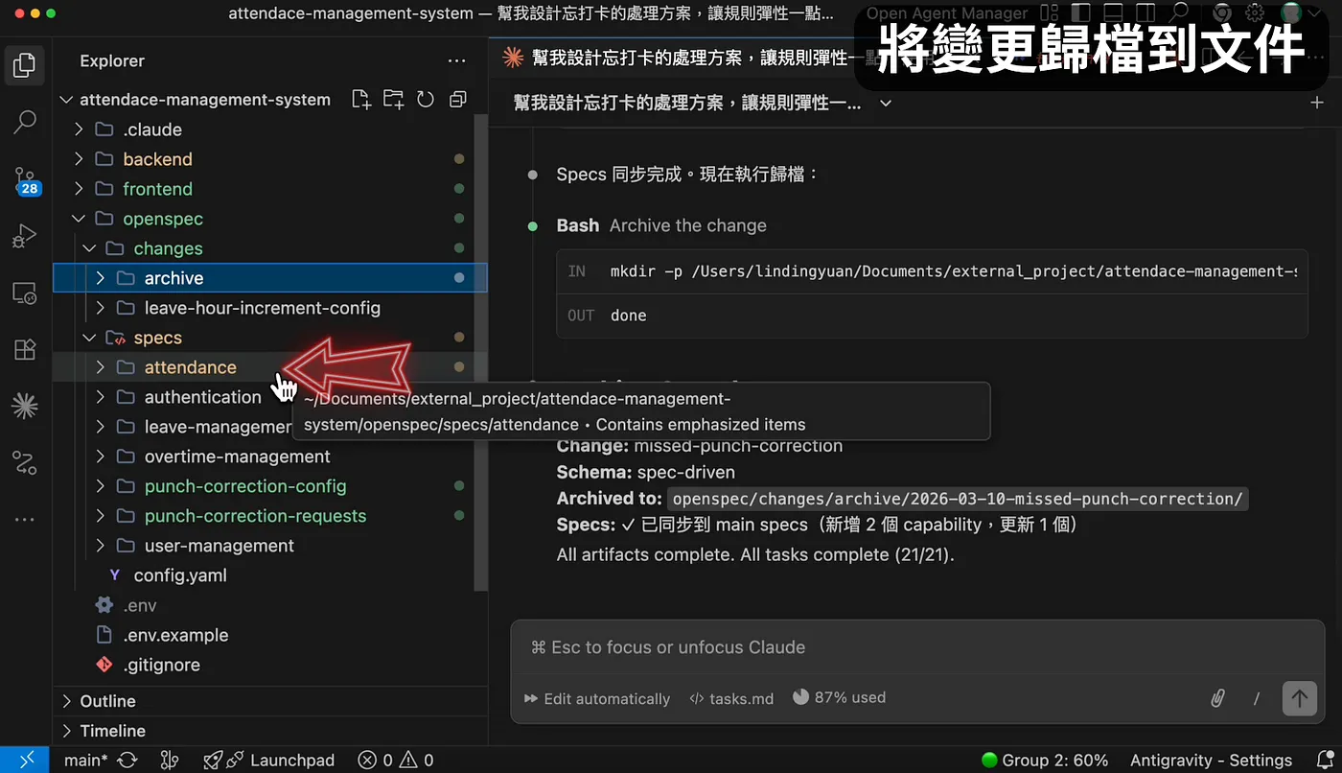Viewport: 1342px width, 773px height.
Task: Focus the Claude message input field
Action: click(918, 647)
